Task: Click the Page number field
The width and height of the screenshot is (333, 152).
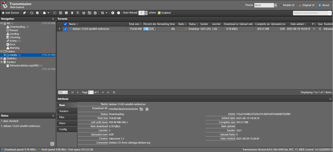Action: pyautogui.click(x=91, y=92)
